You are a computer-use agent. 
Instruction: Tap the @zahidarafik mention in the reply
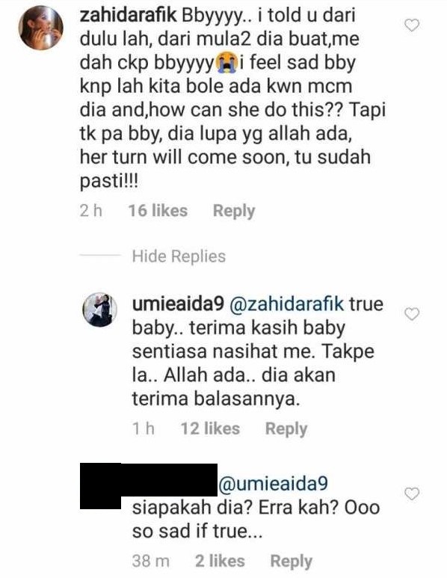click(287, 304)
